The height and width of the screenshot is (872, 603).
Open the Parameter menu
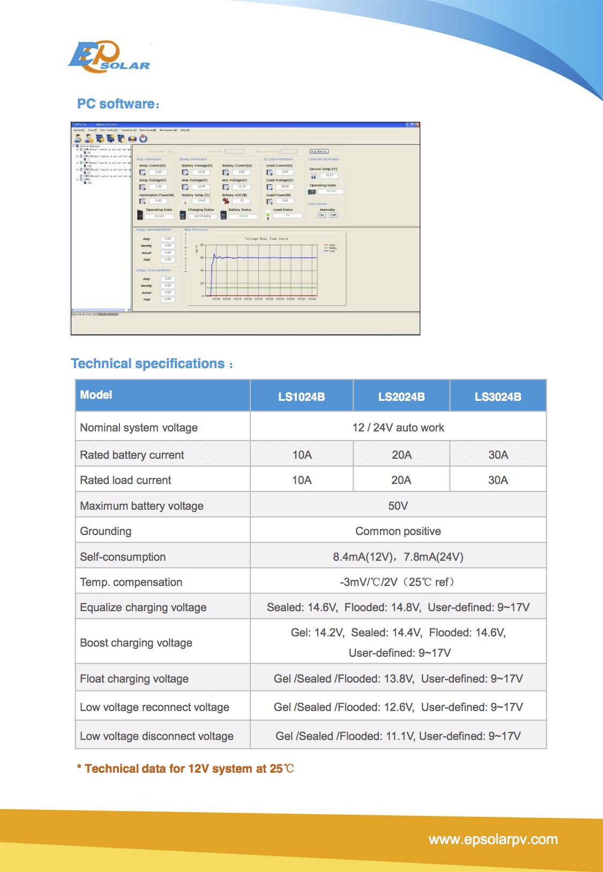129,130
